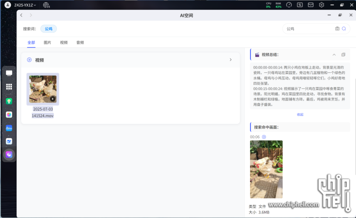Collapse the 视频总结 section with chevron

coord(334,55)
